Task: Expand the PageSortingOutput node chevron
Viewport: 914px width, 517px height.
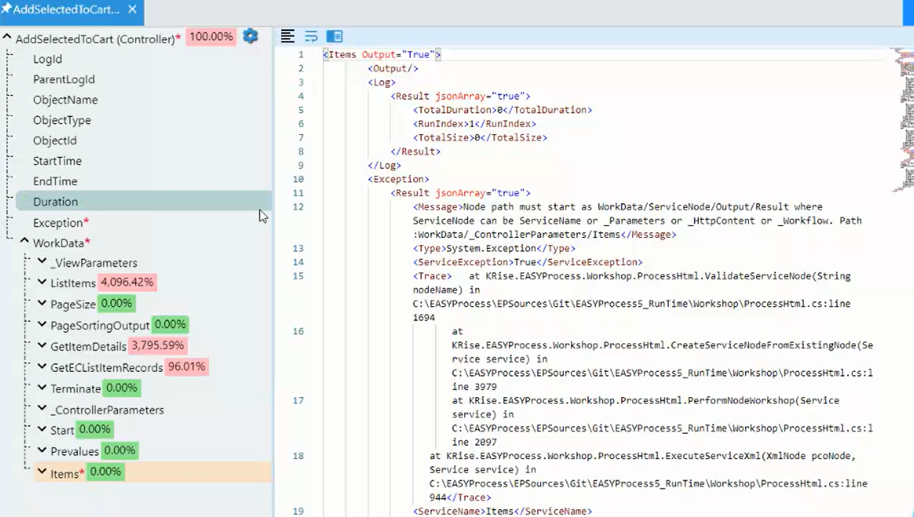Action: (42, 324)
